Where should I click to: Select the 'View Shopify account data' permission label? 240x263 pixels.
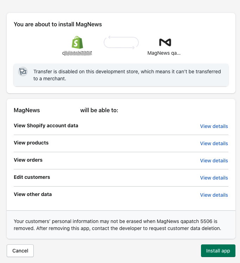pyautogui.click(x=46, y=126)
